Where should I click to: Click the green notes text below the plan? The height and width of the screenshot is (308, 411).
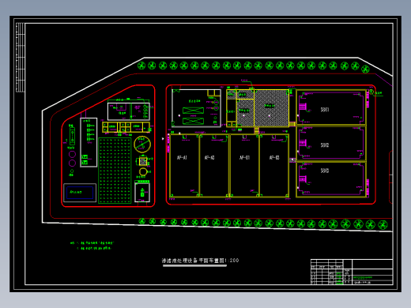coord(92,246)
